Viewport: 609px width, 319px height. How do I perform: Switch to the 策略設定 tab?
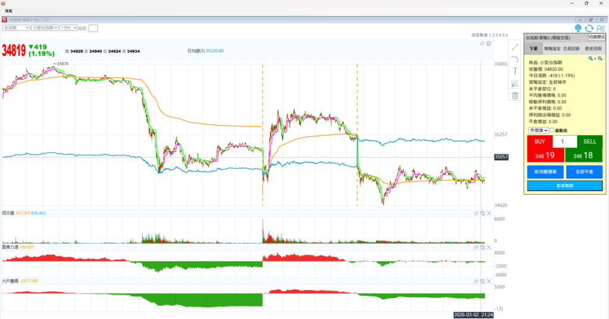552,48
